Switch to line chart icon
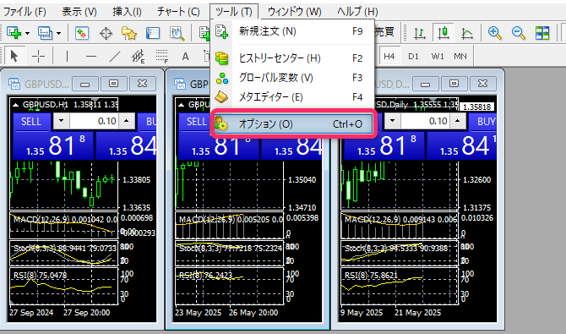The width and height of the screenshot is (566, 334). tap(467, 33)
